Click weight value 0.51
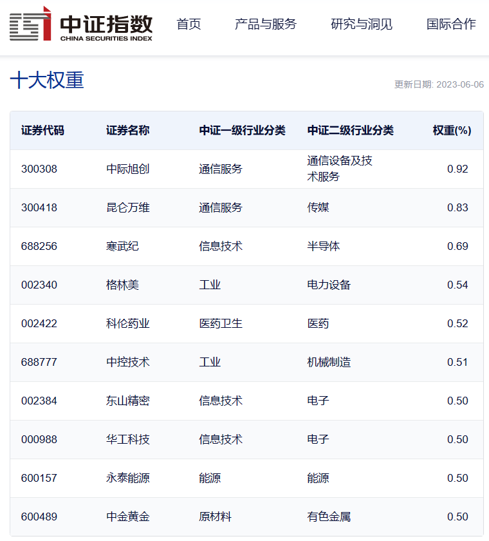The height and width of the screenshot is (541, 489). click(x=457, y=362)
